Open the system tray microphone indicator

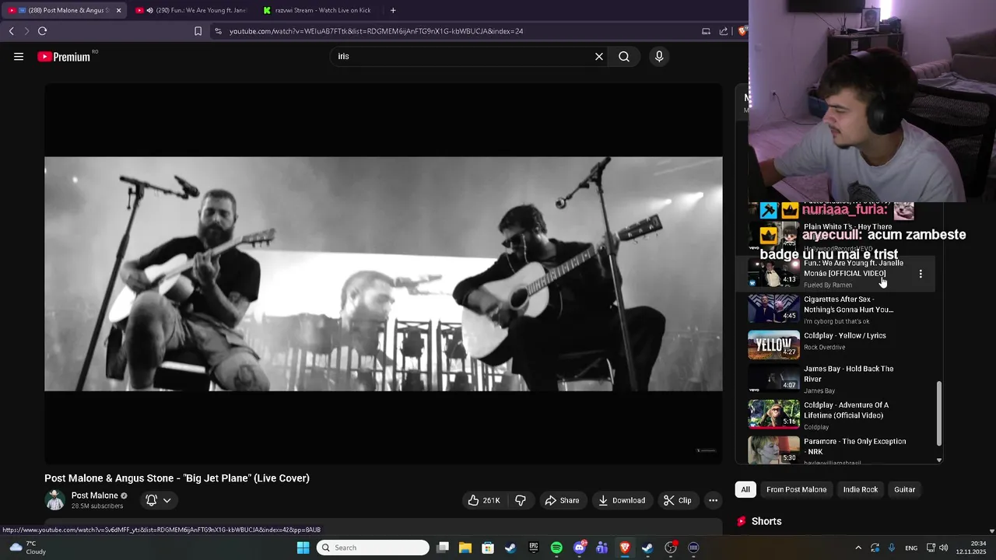tap(892, 548)
